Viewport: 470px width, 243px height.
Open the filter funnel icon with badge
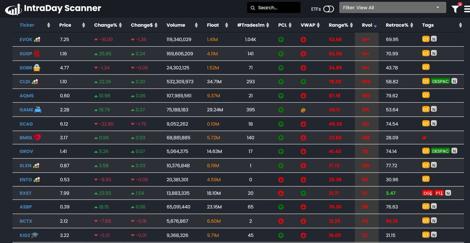point(455,8)
